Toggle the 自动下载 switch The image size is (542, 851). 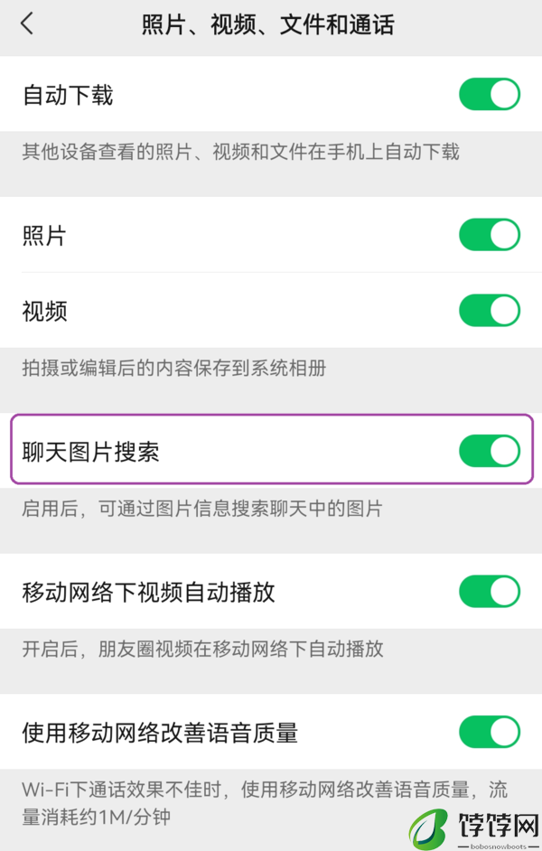pos(490,95)
